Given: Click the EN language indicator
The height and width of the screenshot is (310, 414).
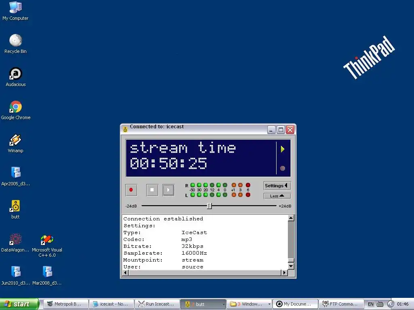Looking at the screenshot, I should click(x=371, y=304).
